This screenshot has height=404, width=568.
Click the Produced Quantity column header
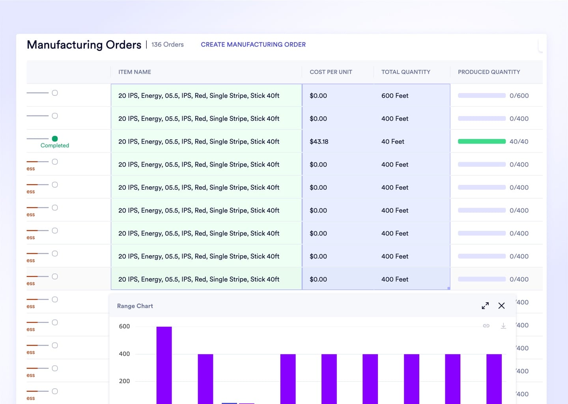point(489,72)
